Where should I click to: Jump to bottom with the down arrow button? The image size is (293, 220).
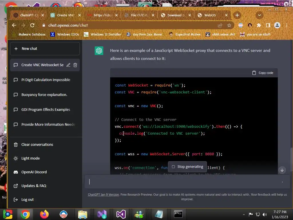pos(282,170)
